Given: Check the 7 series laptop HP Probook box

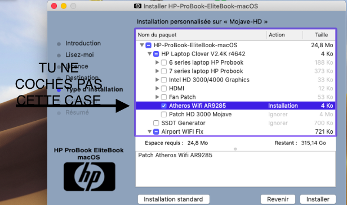Looking at the screenshot, I should [164, 71].
